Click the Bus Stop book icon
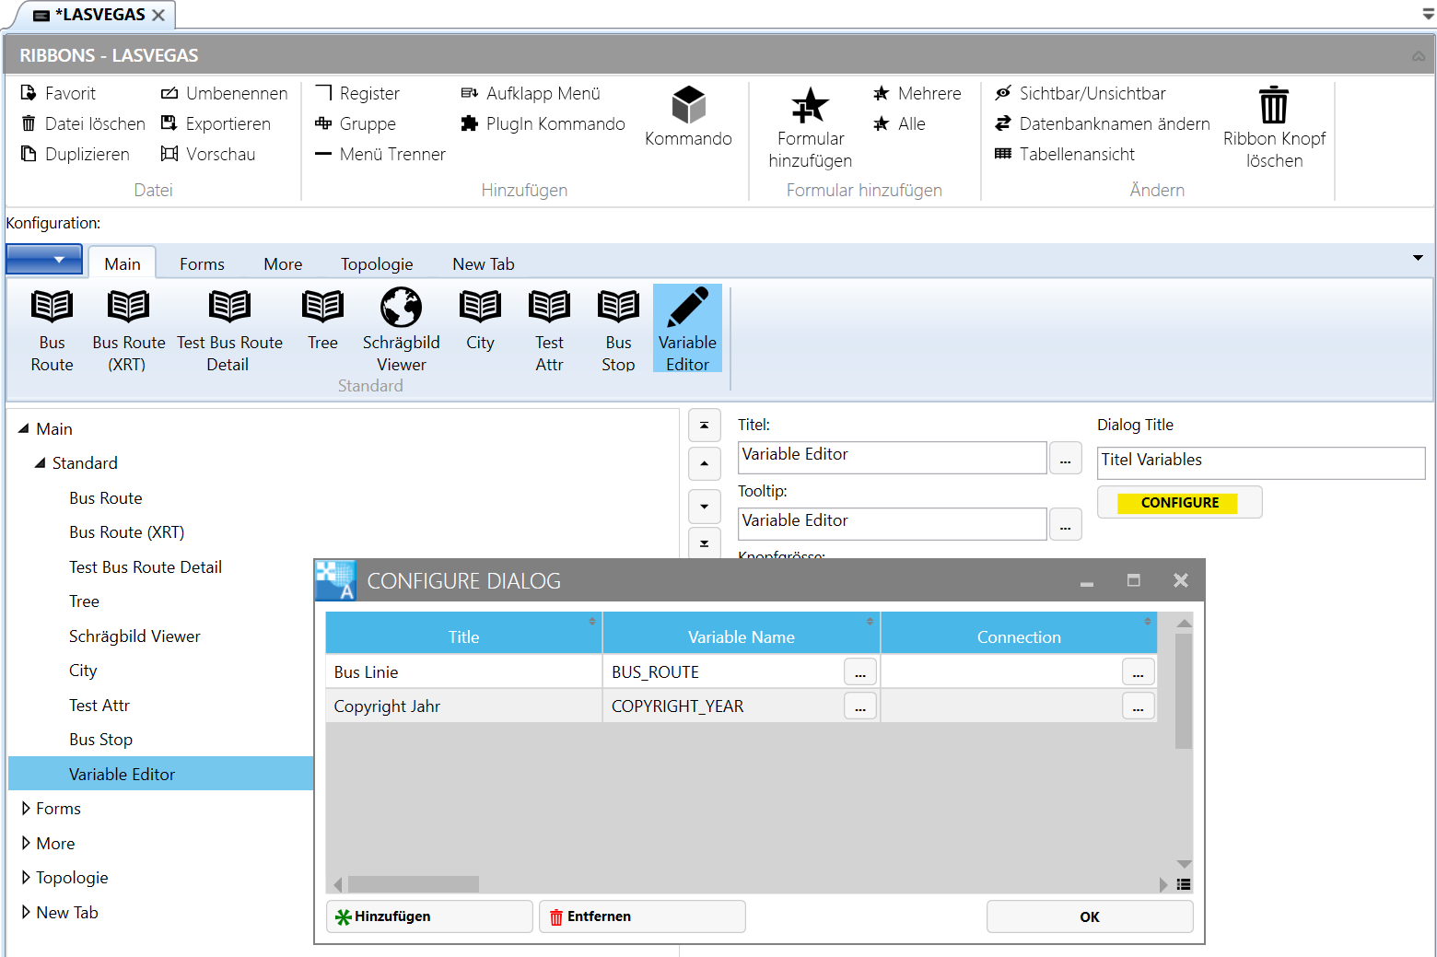The height and width of the screenshot is (957, 1437). point(618,308)
